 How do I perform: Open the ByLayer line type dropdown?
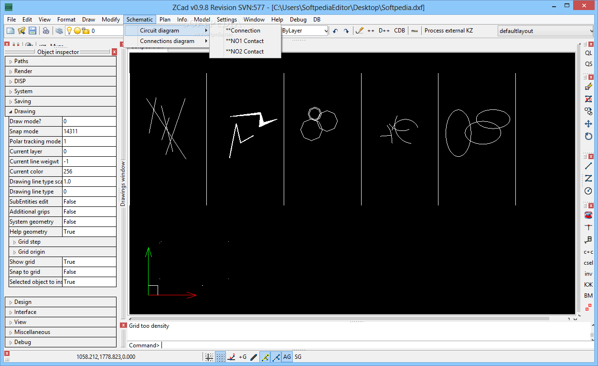pos(305,31)
